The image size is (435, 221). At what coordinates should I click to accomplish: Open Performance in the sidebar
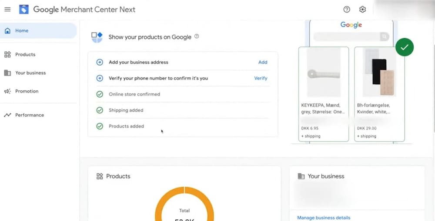coord(29,115)
